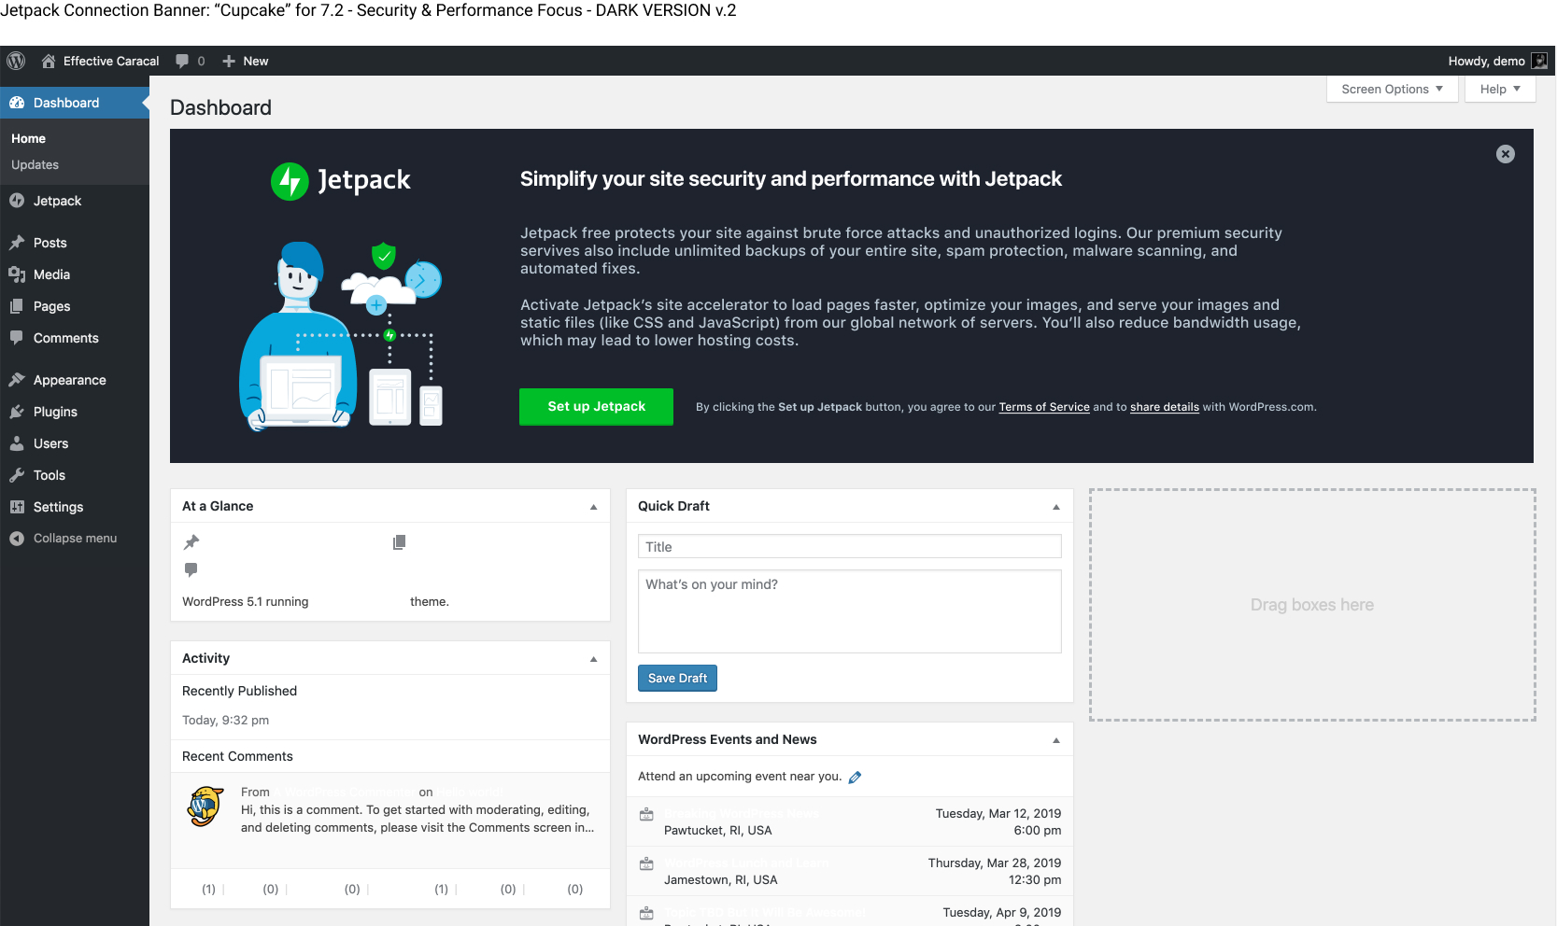Click the home icon beside Effective Caracal

49,61
